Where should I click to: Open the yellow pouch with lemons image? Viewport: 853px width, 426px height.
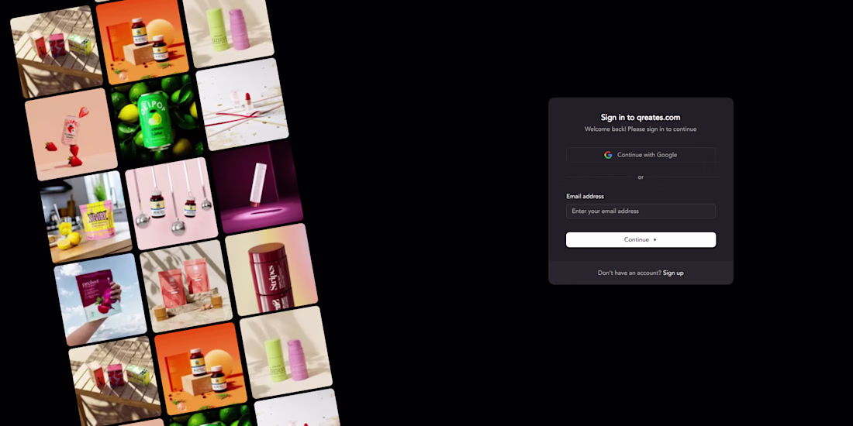(x=86, y=217)
